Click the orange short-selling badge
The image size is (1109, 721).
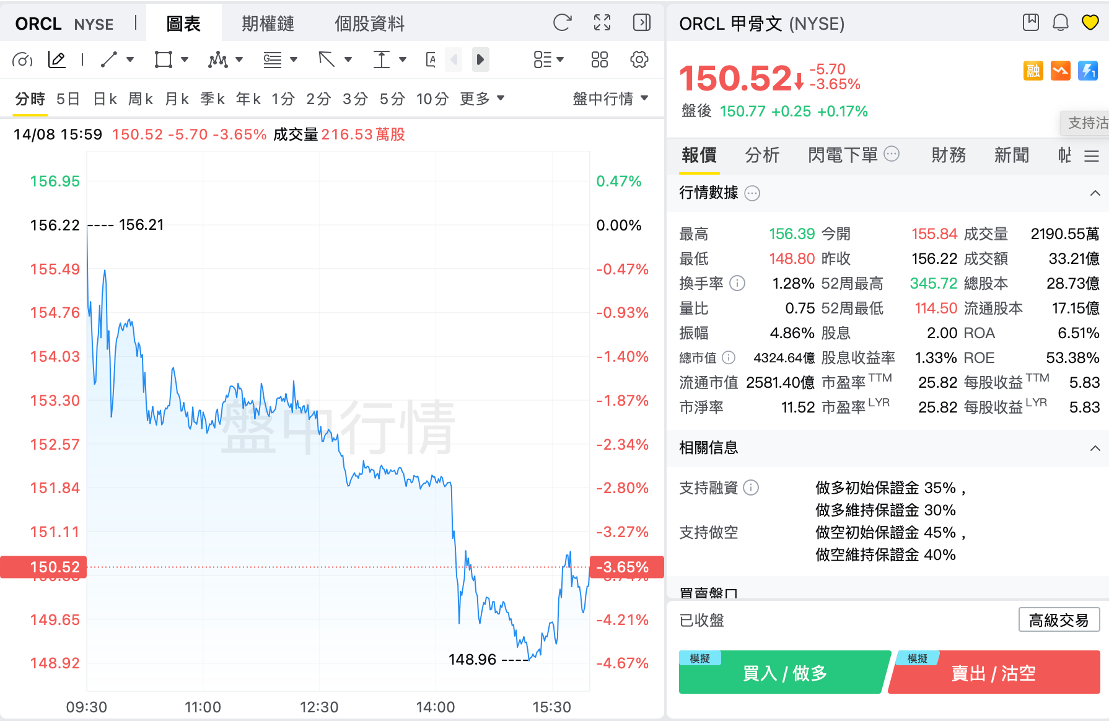coord(1061,71)
